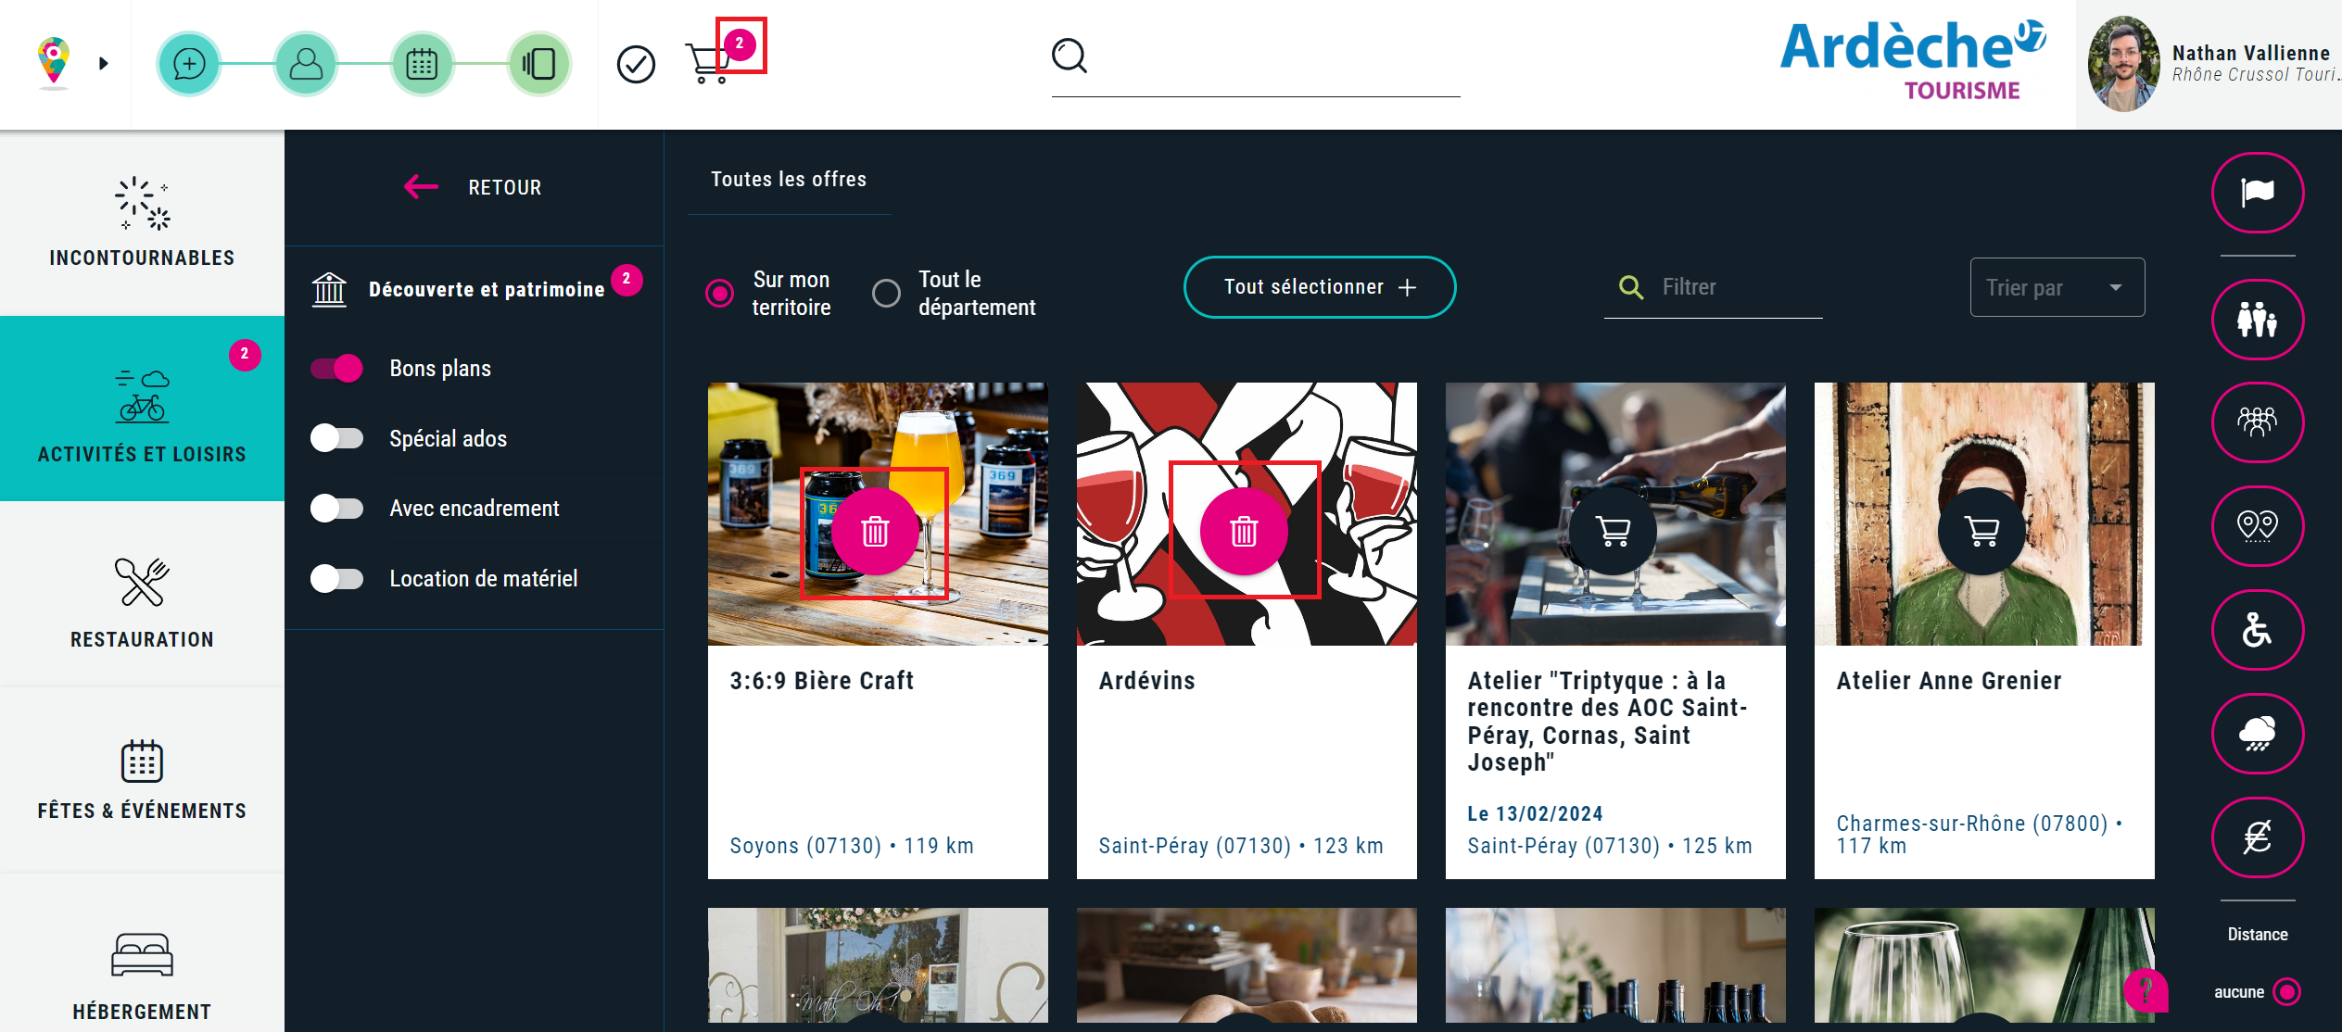Click the checkmark validation icon in header
This screenshot has width=2342, height=1032.
click(x=636, y=64)
